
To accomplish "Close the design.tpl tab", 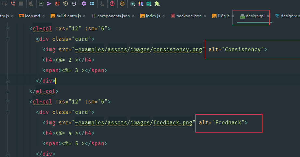I will point(268,16).
